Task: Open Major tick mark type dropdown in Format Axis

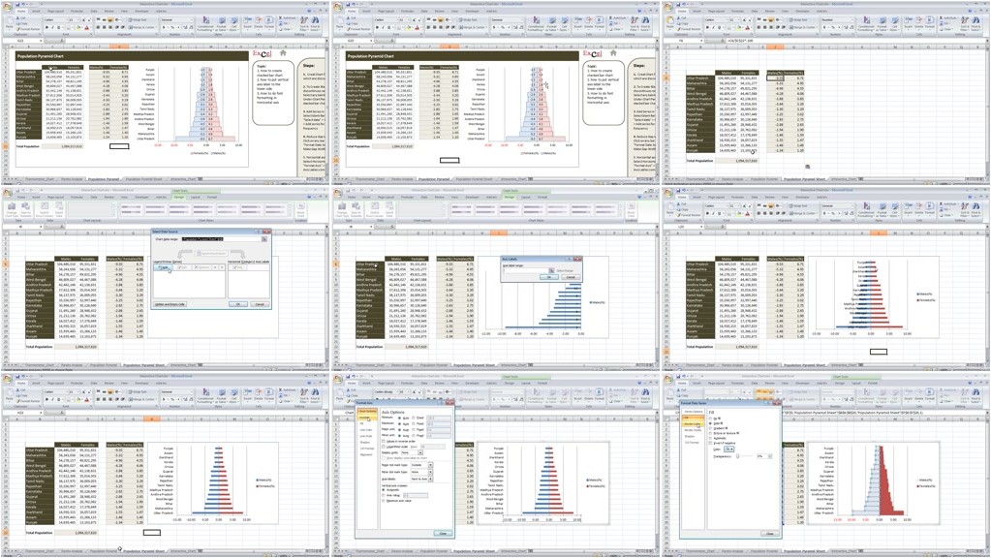Action: click(x=430, y=465)
